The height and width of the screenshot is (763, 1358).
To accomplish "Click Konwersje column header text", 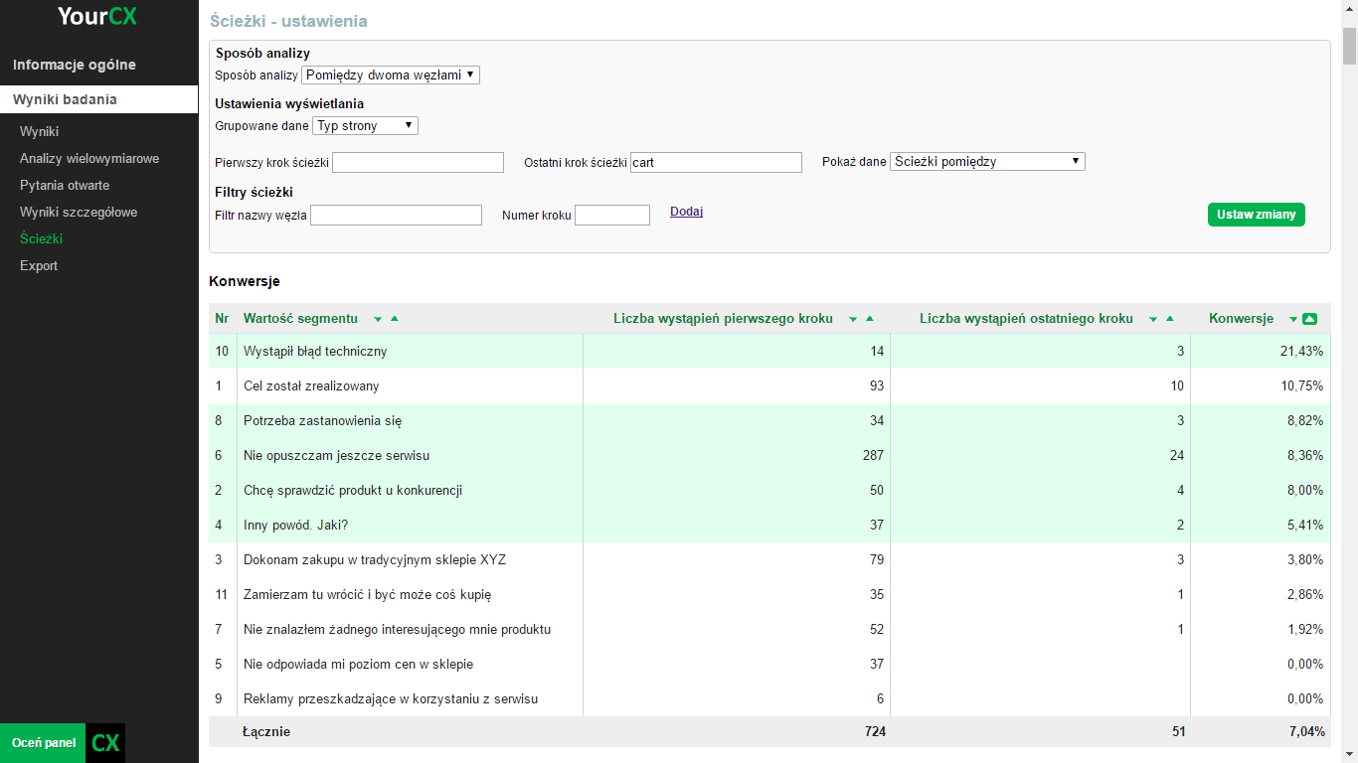I will 1241,319.
